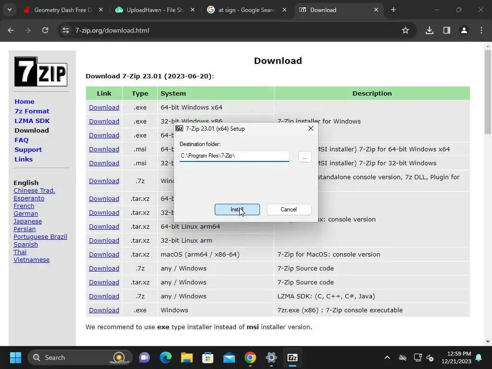492x369 pixels.
Task: Switch language to Portuguese Brazil
Action: pyautogui.click(x=40, y=236)
